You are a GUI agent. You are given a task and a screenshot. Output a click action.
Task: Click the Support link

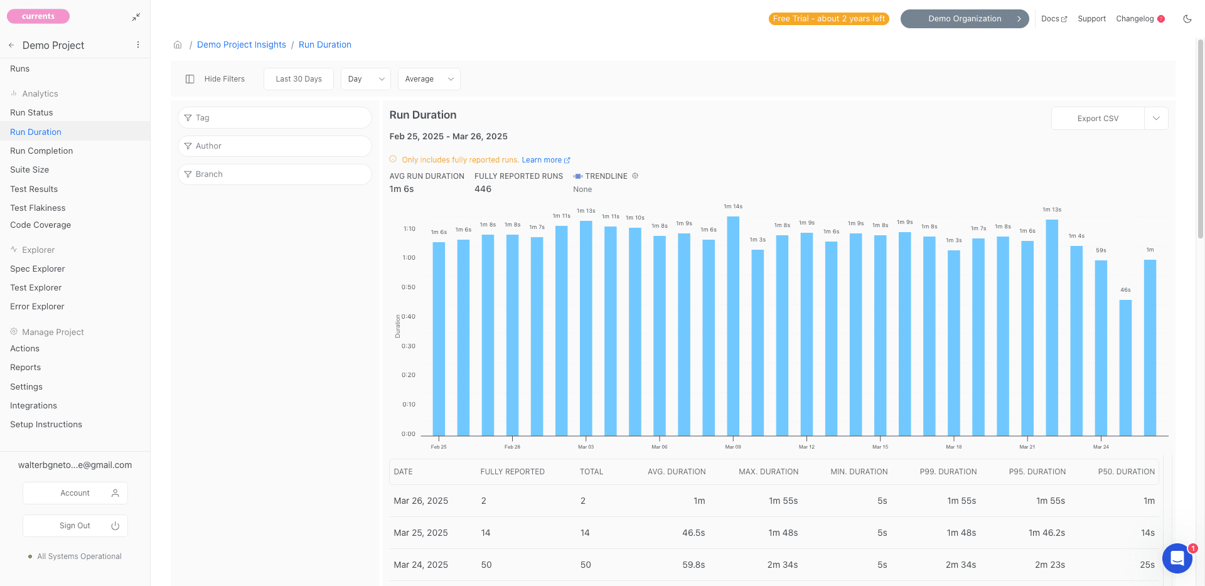[1091, 19]
